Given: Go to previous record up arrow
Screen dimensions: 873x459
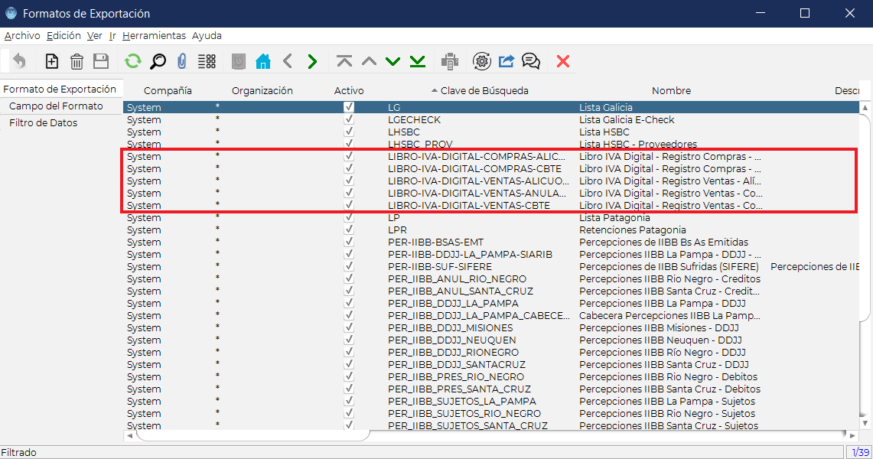Looking at the screenshot, I should [369, 61].
